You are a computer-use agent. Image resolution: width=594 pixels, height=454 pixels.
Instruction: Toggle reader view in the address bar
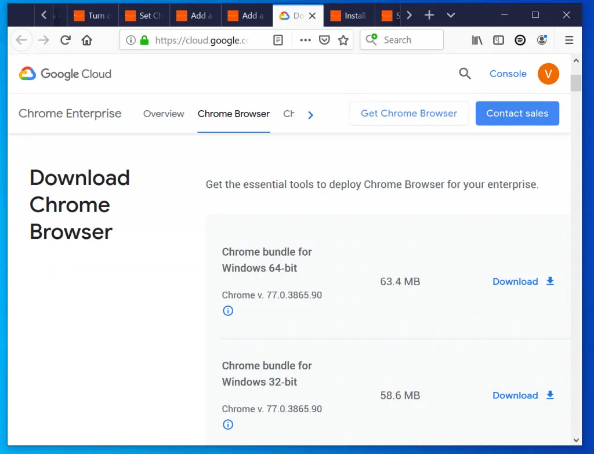click(x=278, y=39)
